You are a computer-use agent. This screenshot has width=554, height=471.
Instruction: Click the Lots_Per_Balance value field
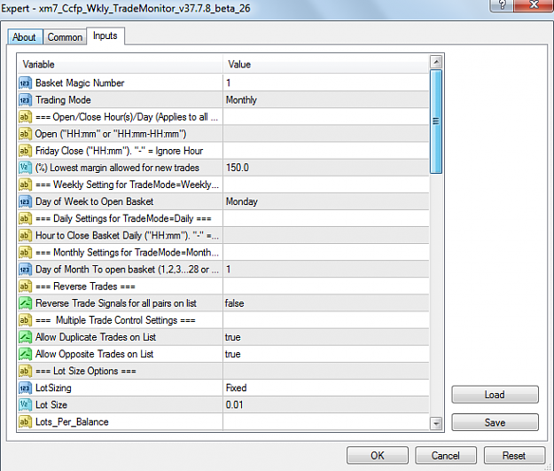click(x=326, y=422)
